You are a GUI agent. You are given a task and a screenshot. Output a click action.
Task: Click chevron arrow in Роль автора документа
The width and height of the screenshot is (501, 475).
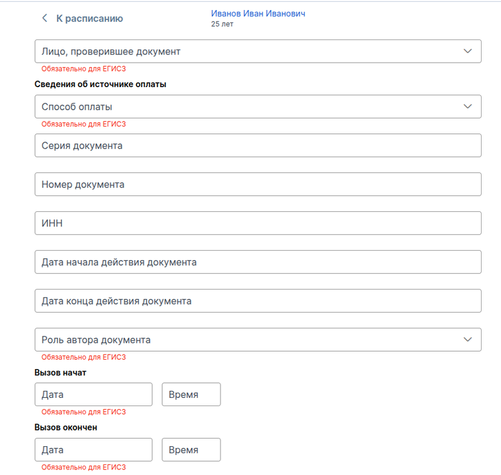pos(467,340)
